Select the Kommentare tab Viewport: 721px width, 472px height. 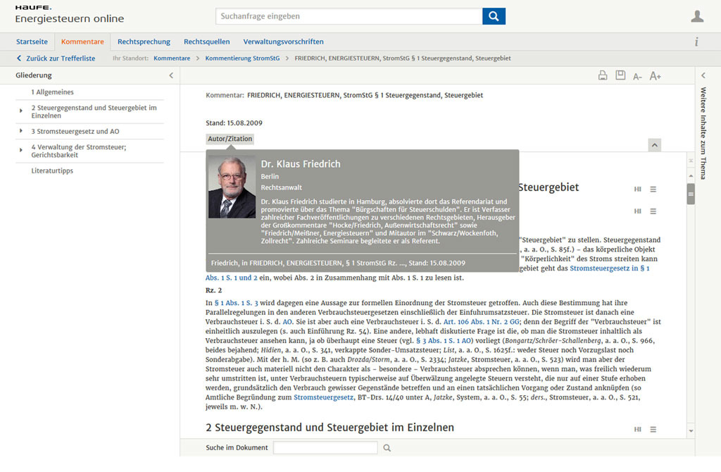(x=82, y=42)
